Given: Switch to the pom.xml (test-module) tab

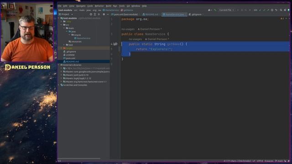Looking at the screenshot, I should 125,14.
